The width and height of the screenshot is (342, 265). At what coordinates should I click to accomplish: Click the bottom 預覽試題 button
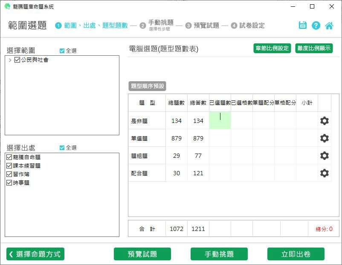click(142, 254)
